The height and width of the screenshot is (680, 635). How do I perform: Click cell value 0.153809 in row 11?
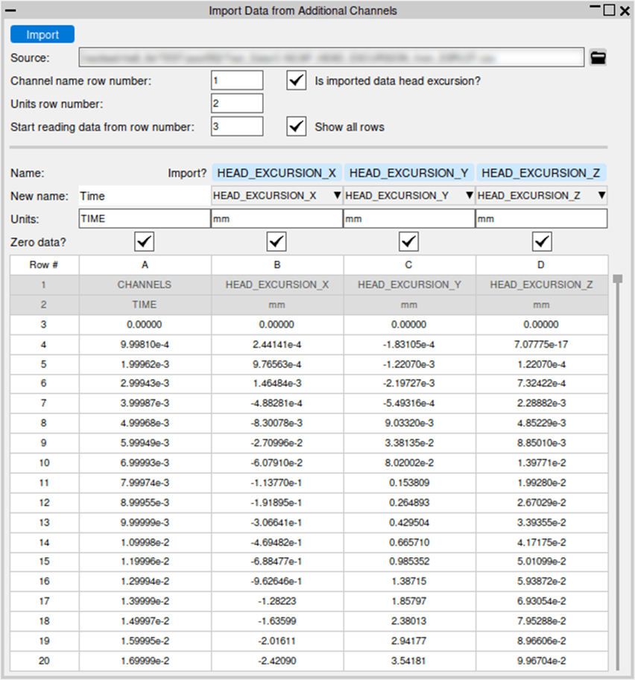tap(409, 483)
